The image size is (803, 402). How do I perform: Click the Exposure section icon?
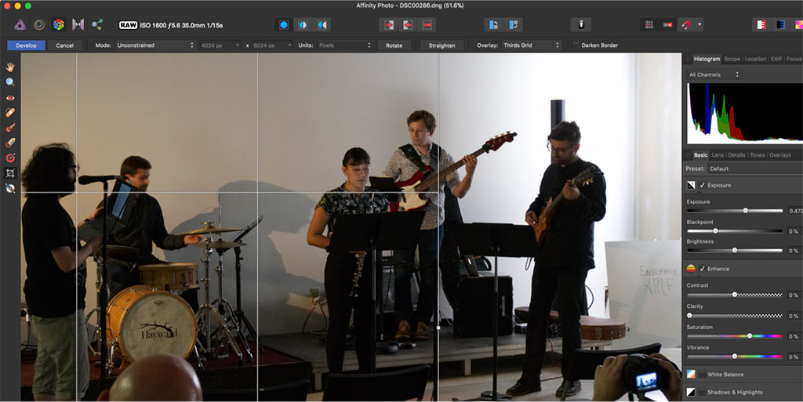691,185
